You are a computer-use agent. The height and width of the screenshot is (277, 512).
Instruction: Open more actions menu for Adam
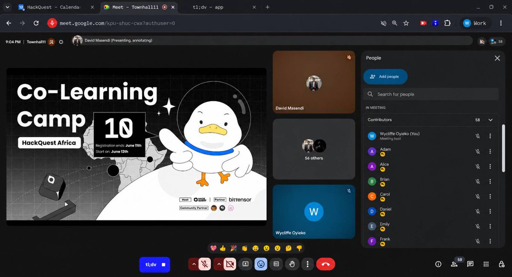tap(490, 151)
